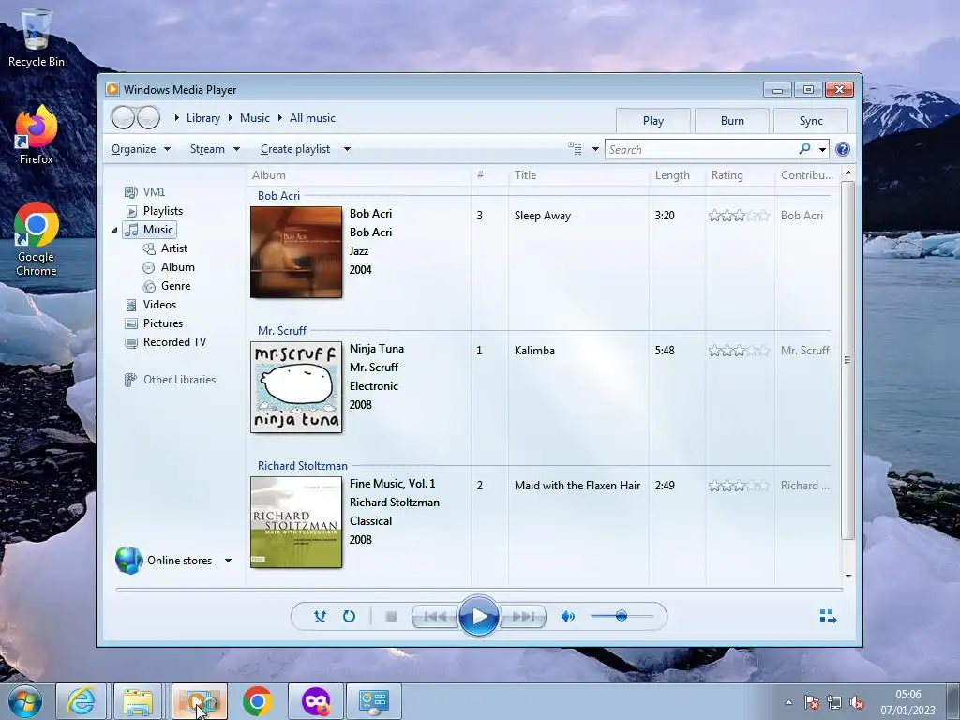Switch to Now Playing view icon
This screenshot has height=720, width=960.
(828, 616)
